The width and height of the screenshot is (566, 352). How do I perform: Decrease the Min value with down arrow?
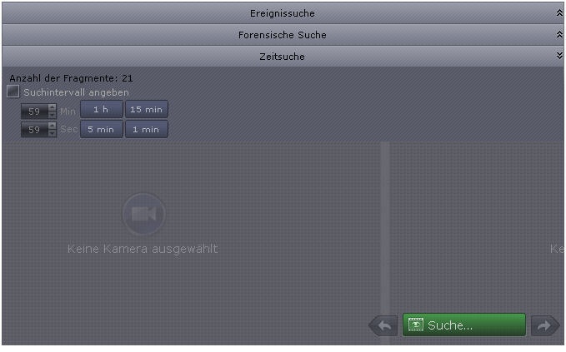(53, 115)
